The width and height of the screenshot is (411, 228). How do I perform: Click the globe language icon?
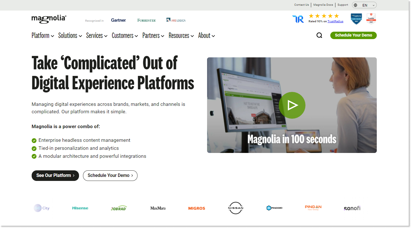(355, 5)
